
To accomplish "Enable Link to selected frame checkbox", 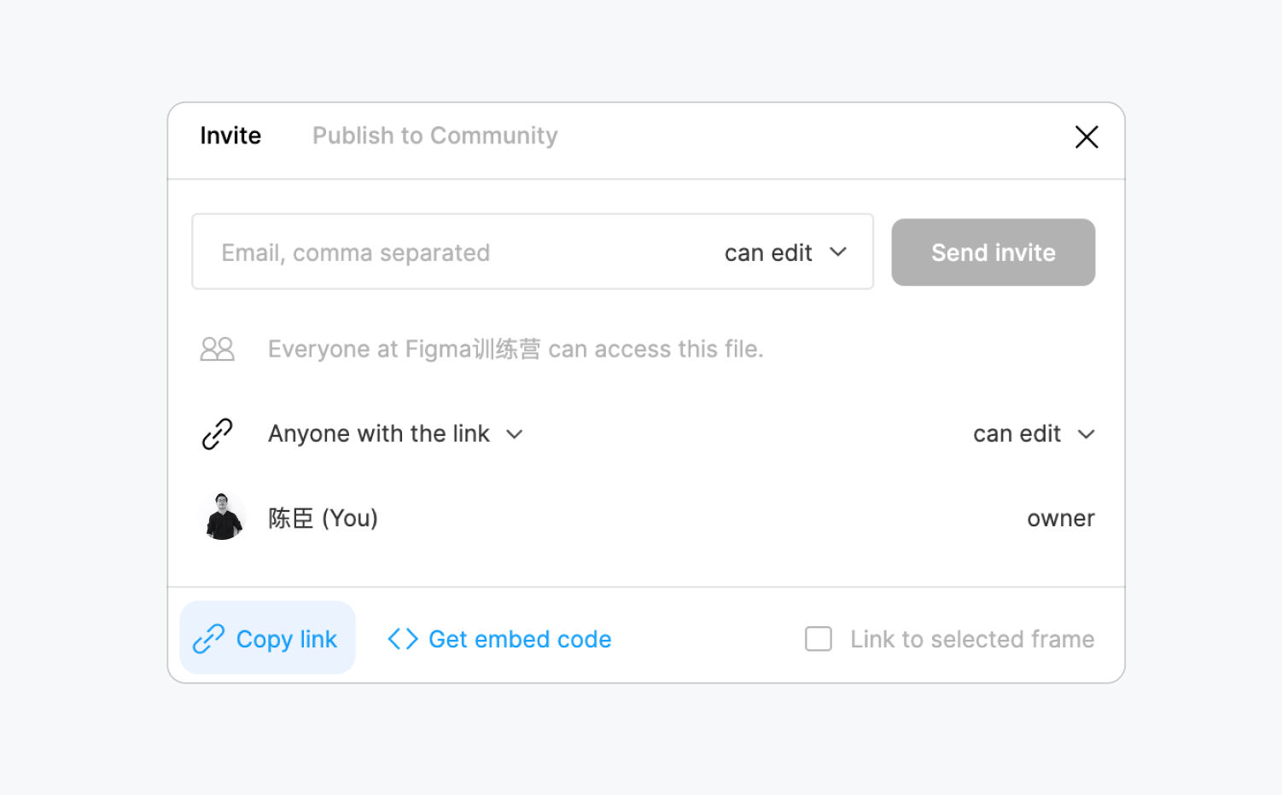I will (x=818, y=639).
